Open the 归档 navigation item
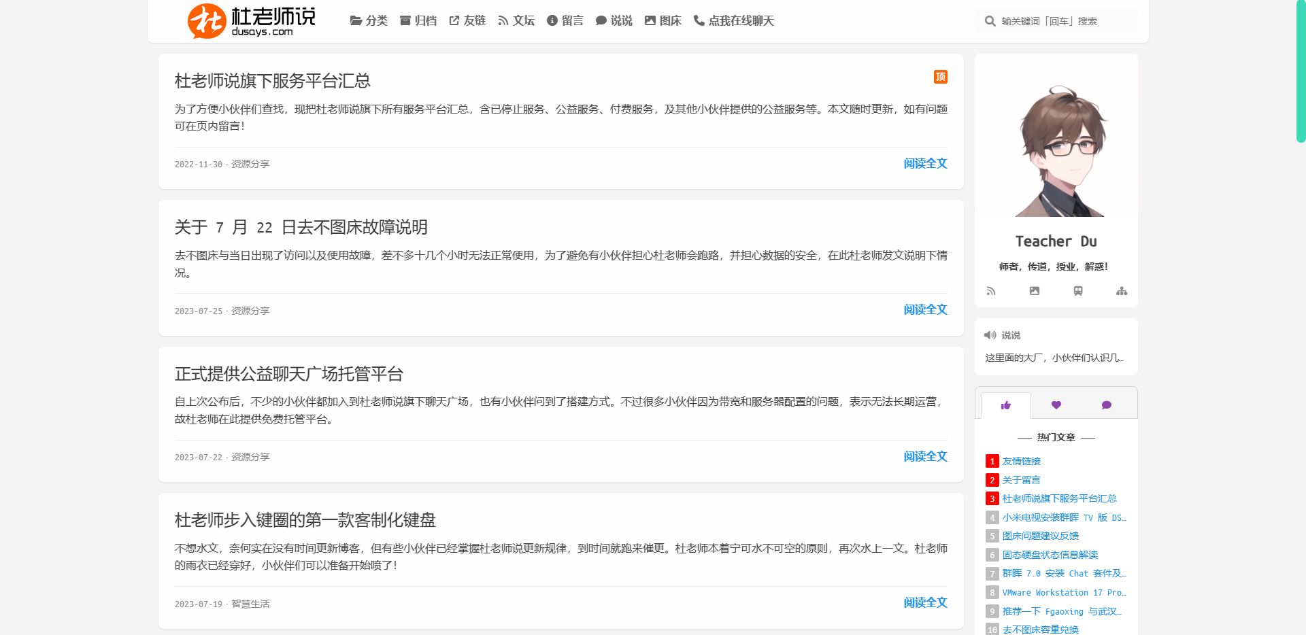Screen dimensions: 1306x635 pos(418,21)
